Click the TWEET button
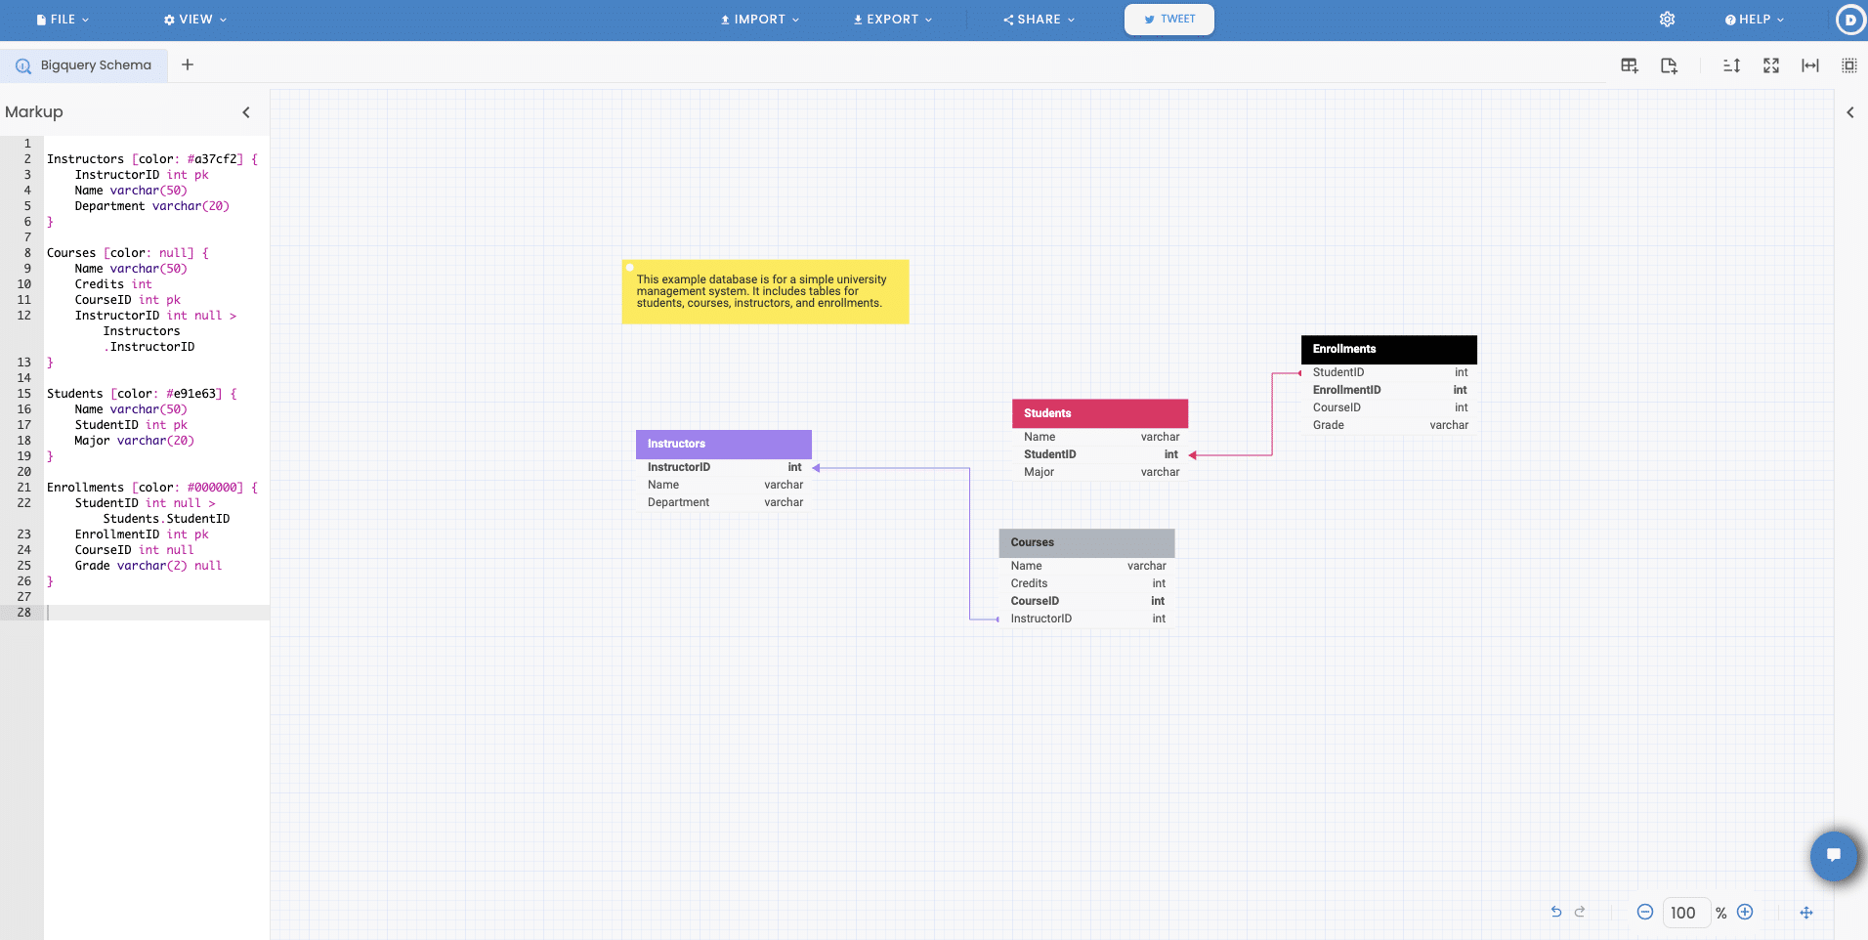The height and width of the screenshot is (940, 1868). click(x=1168, y=19)
